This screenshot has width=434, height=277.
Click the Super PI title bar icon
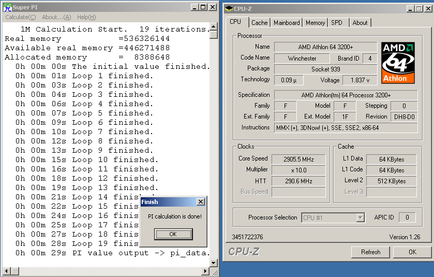[7, 7]
